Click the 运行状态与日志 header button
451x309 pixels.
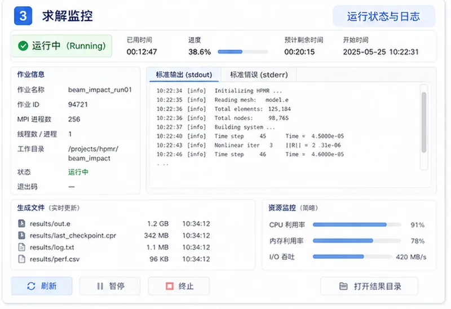pyautogui.click(x=384, y=16)
